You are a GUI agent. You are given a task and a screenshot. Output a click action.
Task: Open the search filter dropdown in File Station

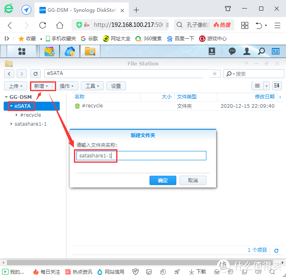(230, 74)
